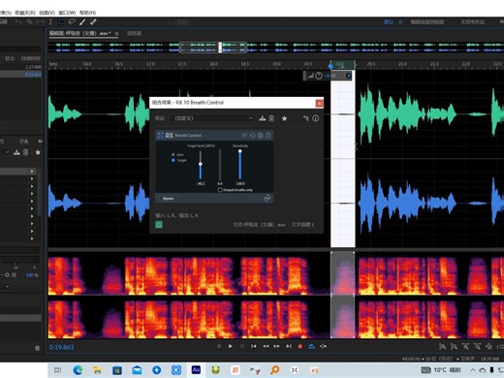Open editor tab panel menu icon

pos(117,33)
